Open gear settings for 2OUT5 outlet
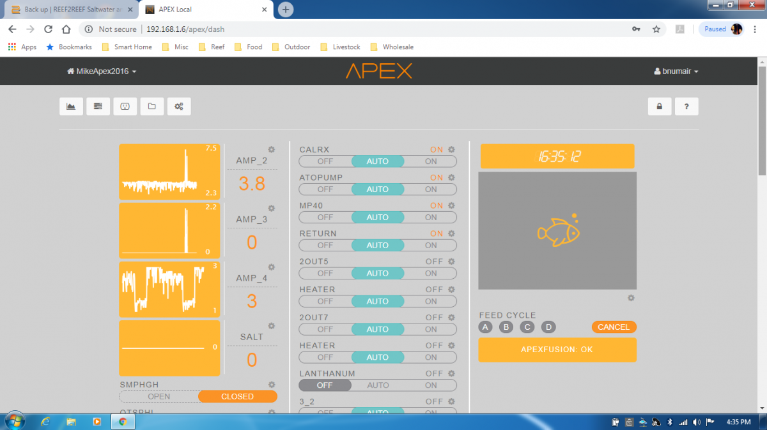The image size is (767, 430). pos(451,262)
